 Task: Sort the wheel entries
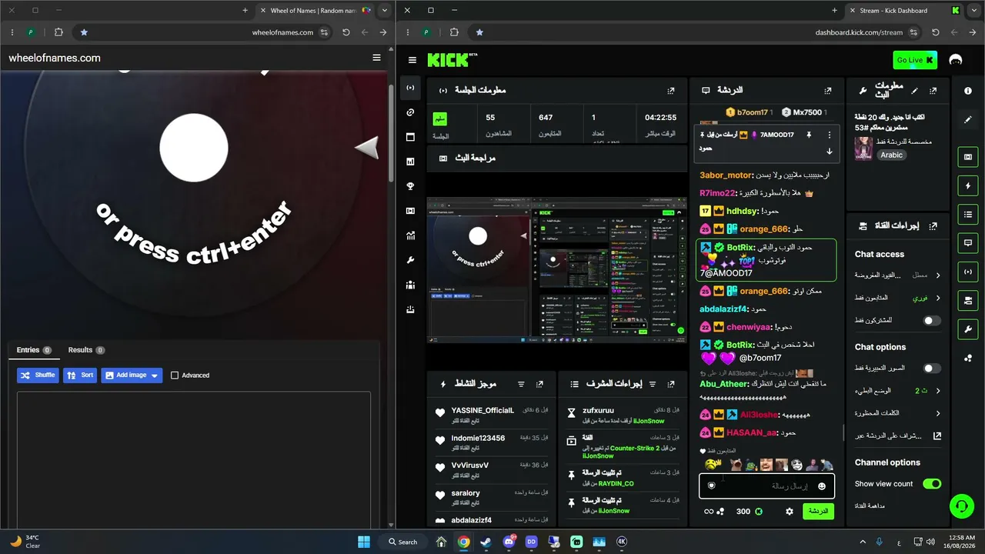click(x=80, y=375)
